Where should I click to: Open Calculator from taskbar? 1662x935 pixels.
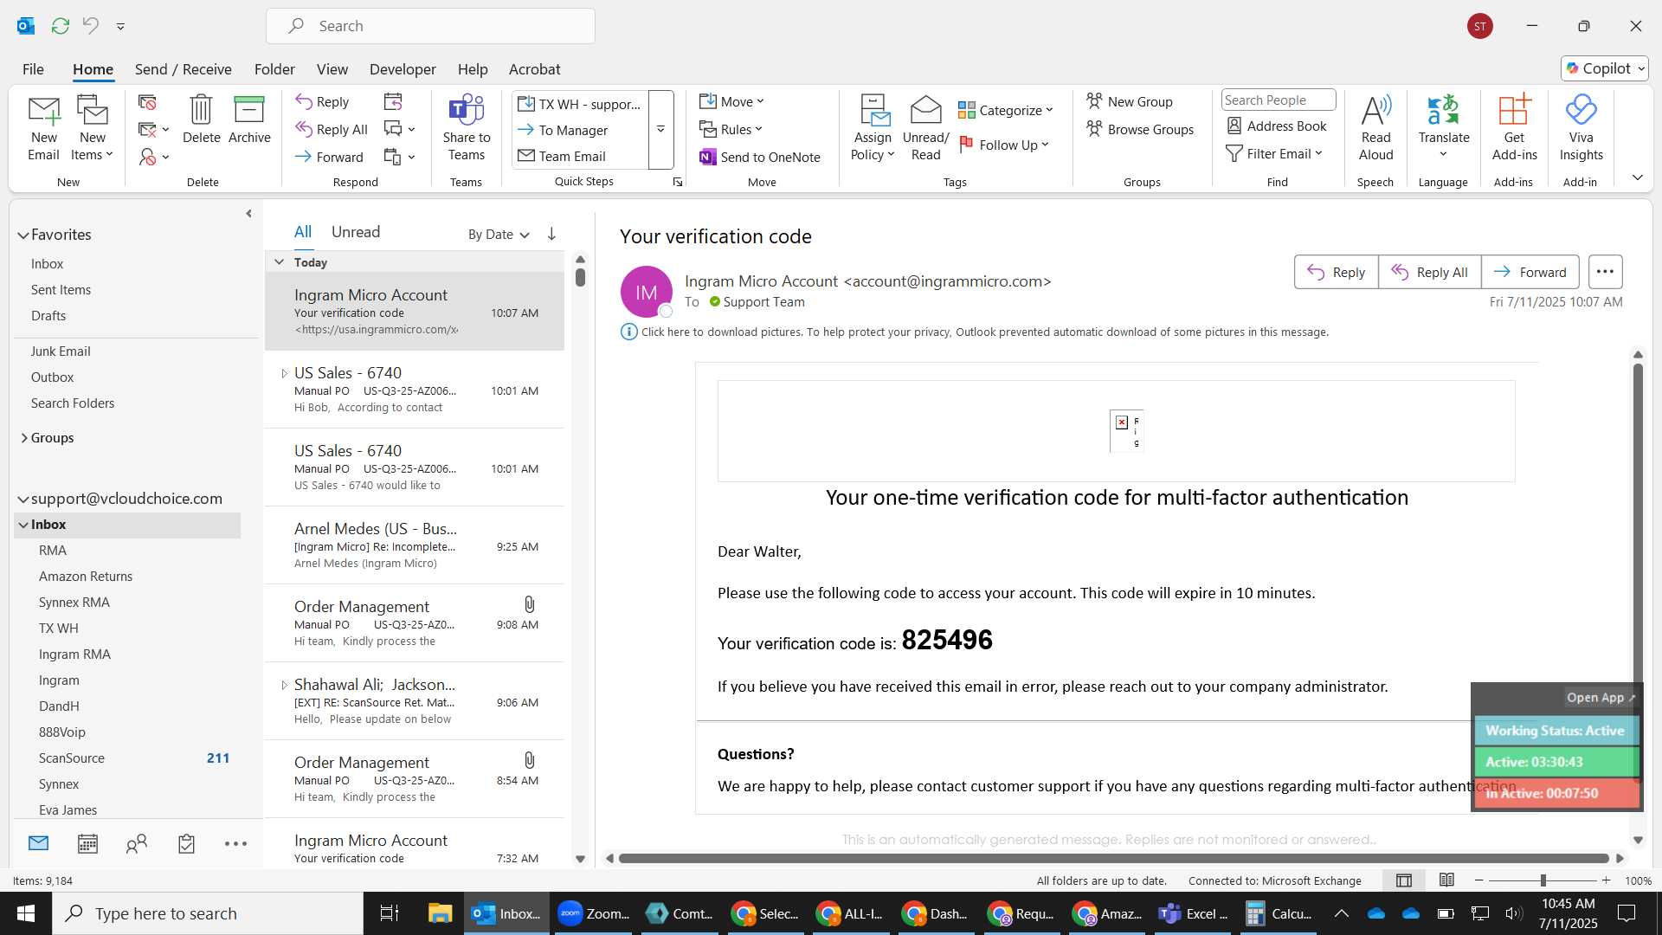(x=1278, y=913)
